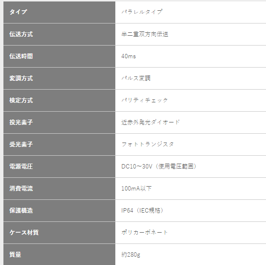Click the 変調方式 row label

21,78
